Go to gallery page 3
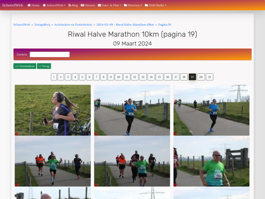The height and width of the screenshot is (199, 265). click(x=68, y=77)
